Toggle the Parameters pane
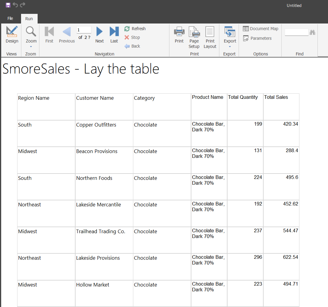The height and width of the screenshot is (307, 328). (257, 38)
